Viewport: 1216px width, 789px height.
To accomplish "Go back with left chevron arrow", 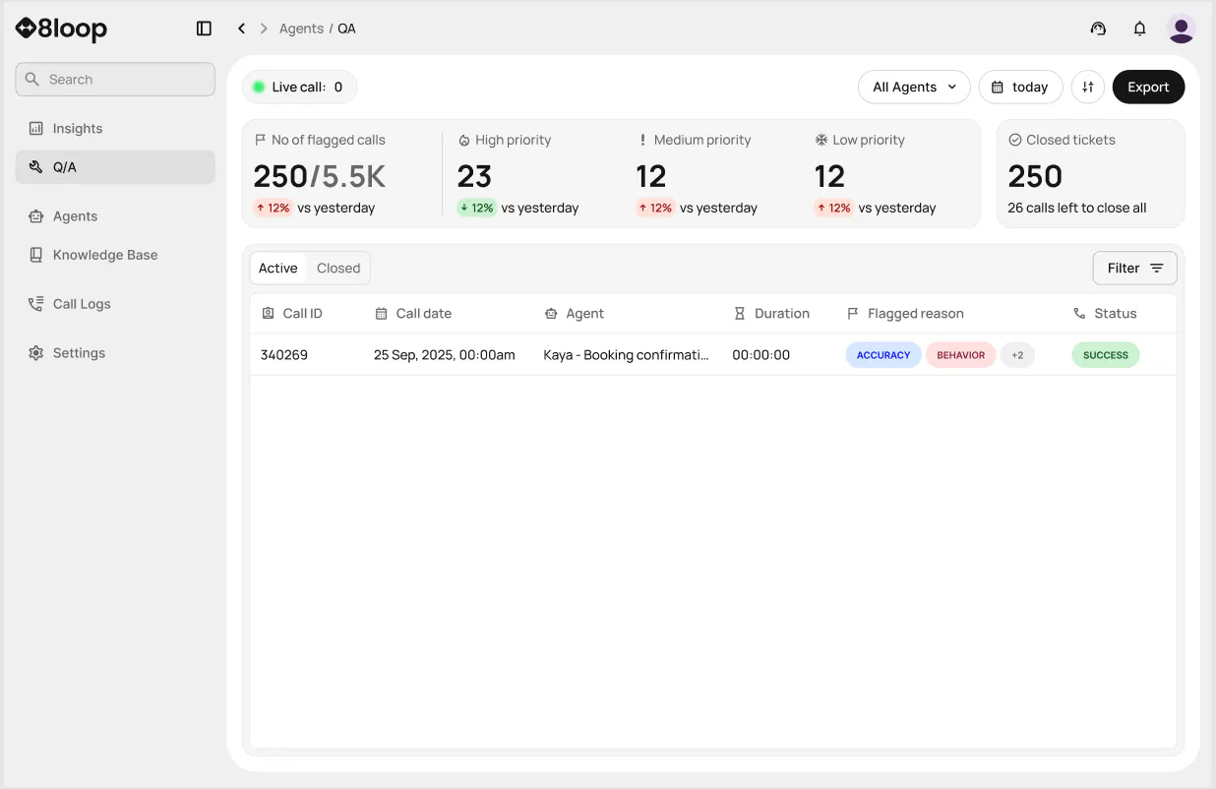I will [x=241, y=29].
